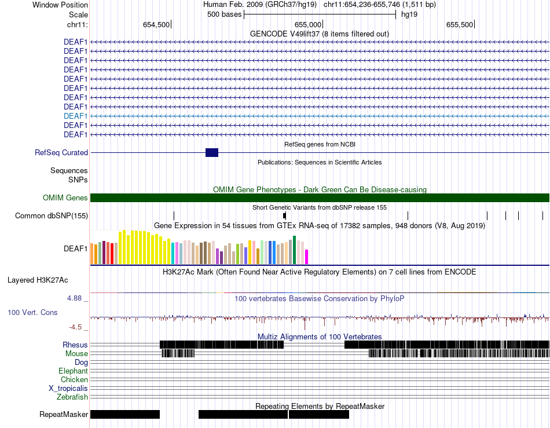Image resolution: width=550 pixels, height=428 pixels.
Task: Open the Repeating Elements by RepeatMasker title
Action: 320,406
